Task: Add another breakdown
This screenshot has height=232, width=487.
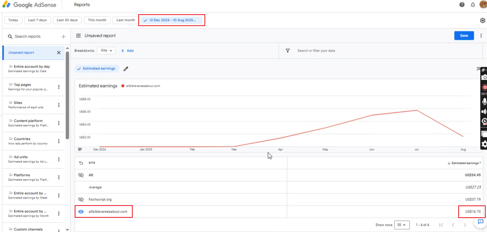Action: (x=127, y=51)
